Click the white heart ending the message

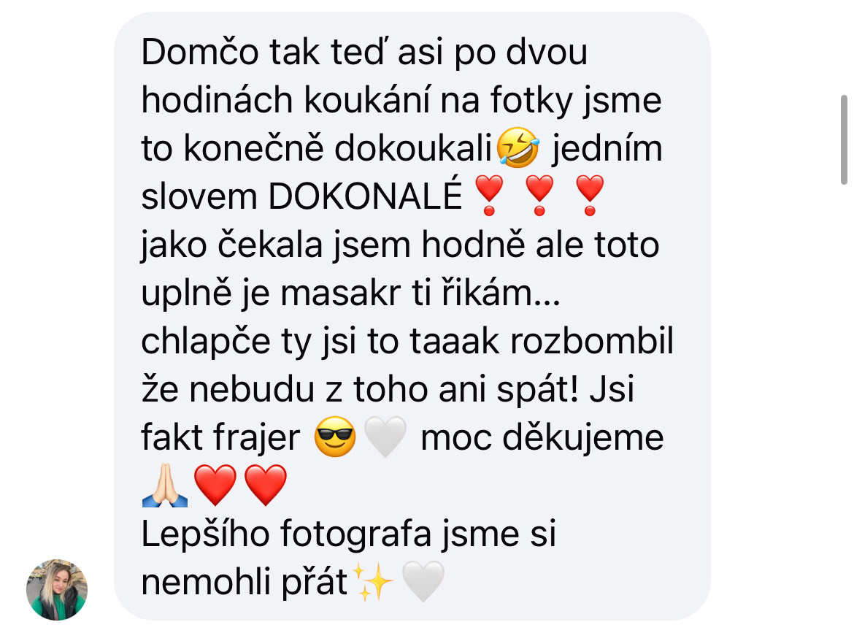pyautogui.click(x=423, y=582)
